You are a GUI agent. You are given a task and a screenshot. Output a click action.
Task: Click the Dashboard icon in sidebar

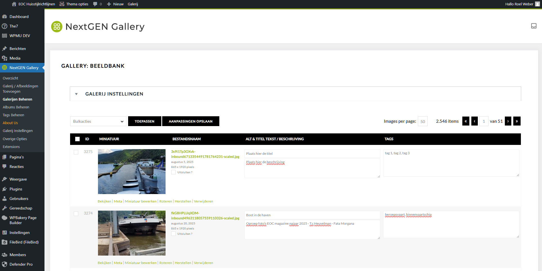pos(5,17)
